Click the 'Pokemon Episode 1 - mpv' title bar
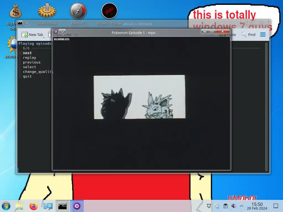Image resolution: width=283 pixels, height=212 pixels. tap(133, 33)
